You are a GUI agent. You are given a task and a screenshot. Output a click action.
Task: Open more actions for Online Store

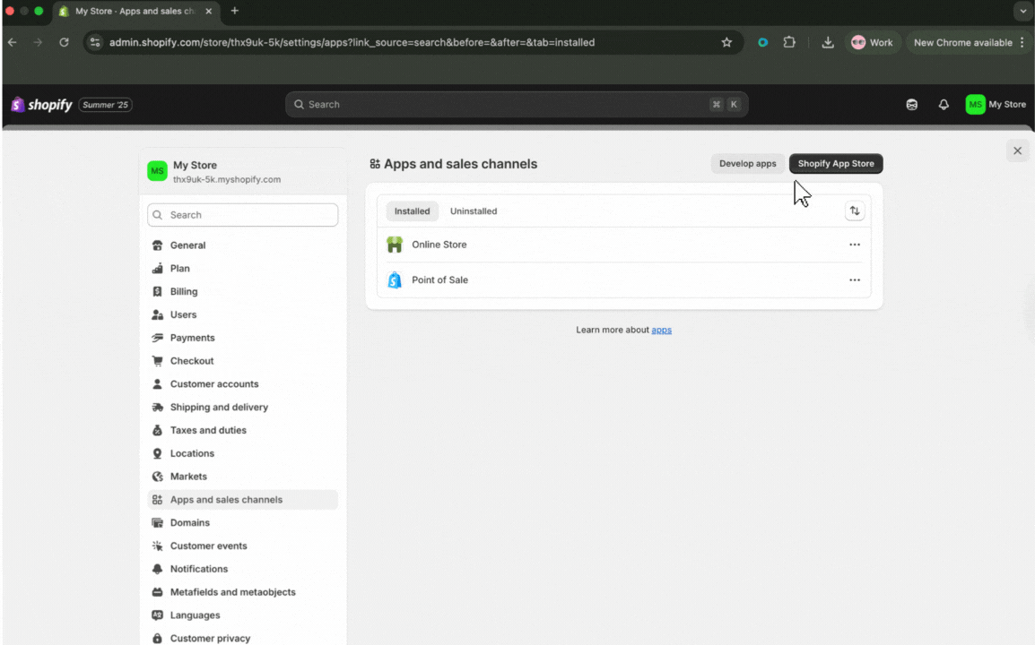click(854, 245)
